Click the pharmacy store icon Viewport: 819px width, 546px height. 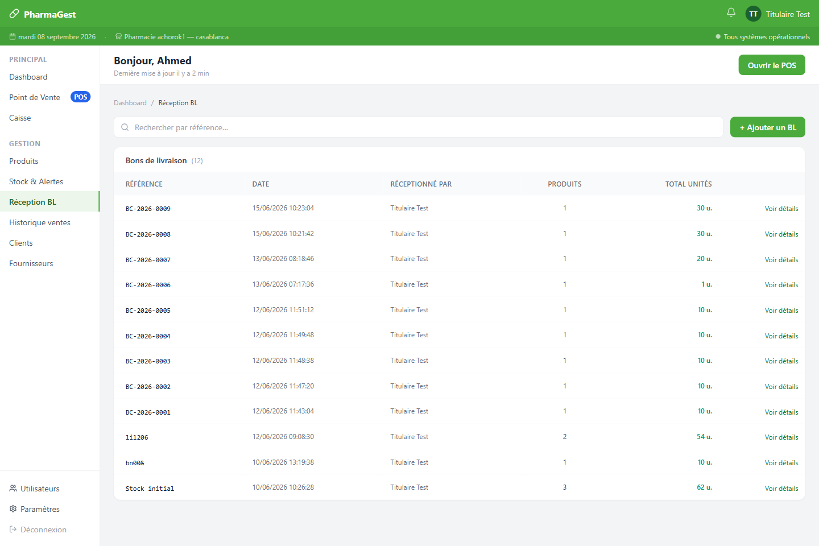[118, 36]
